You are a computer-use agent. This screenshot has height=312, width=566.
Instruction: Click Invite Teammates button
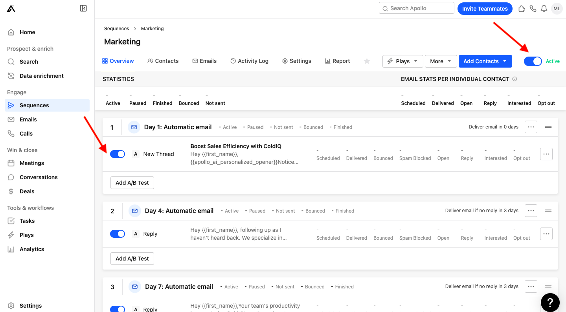point(485,8)
